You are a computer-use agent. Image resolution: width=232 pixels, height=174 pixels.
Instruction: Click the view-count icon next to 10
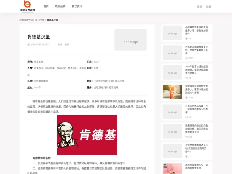click(x=187, y=117)
